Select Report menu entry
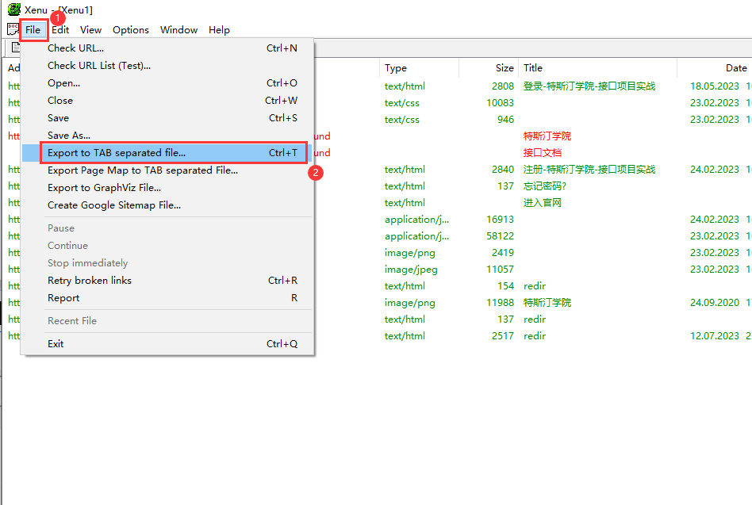The width and height of the screenshot is (752, 505). 167,298
